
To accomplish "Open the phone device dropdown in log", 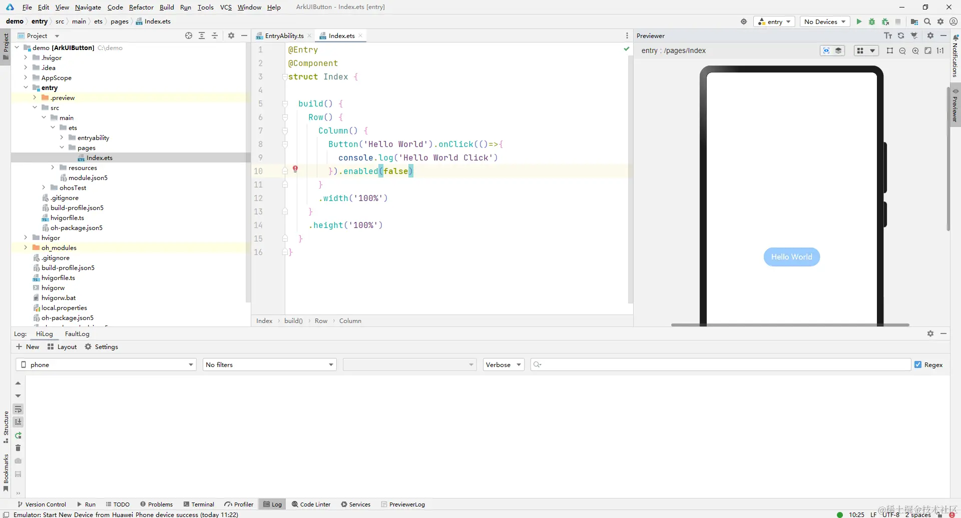I will (x=106, y=364).
